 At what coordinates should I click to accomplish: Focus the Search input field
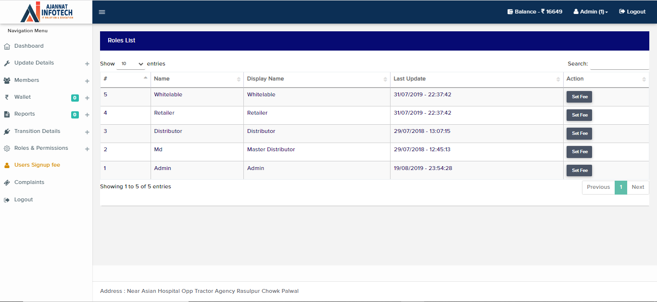click(x=619, y=64)
